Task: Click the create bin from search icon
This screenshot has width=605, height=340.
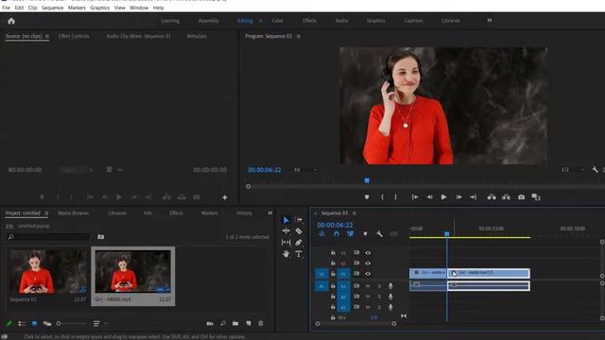Action: tap(101, 237)
